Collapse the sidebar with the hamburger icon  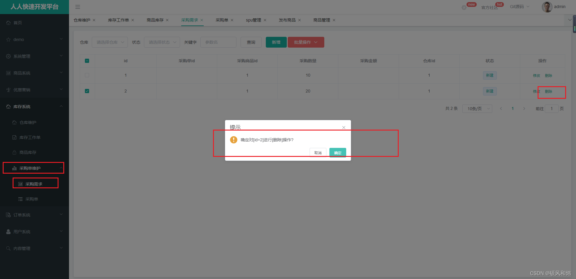click(x=77, y=7)
